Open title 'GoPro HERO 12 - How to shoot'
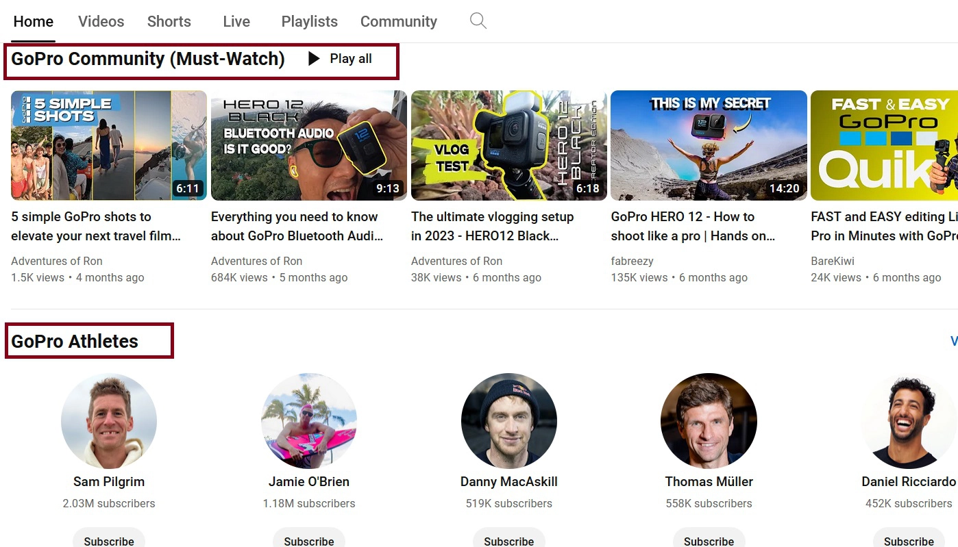Image resolution: width=958 pixels, height=547 pixels. click(693, 226)
